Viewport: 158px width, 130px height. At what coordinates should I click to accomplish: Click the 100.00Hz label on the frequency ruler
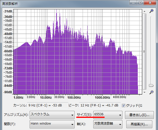74,98
